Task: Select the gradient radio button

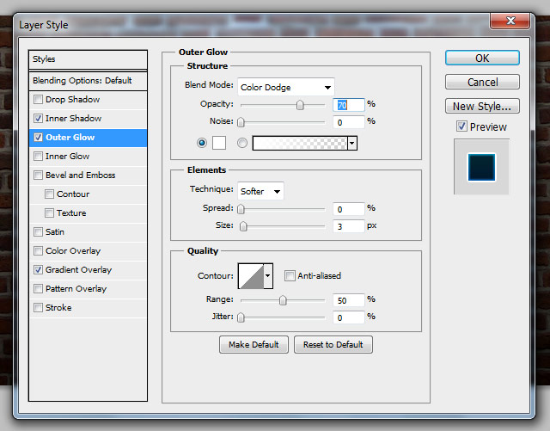Action: (242, 143)
